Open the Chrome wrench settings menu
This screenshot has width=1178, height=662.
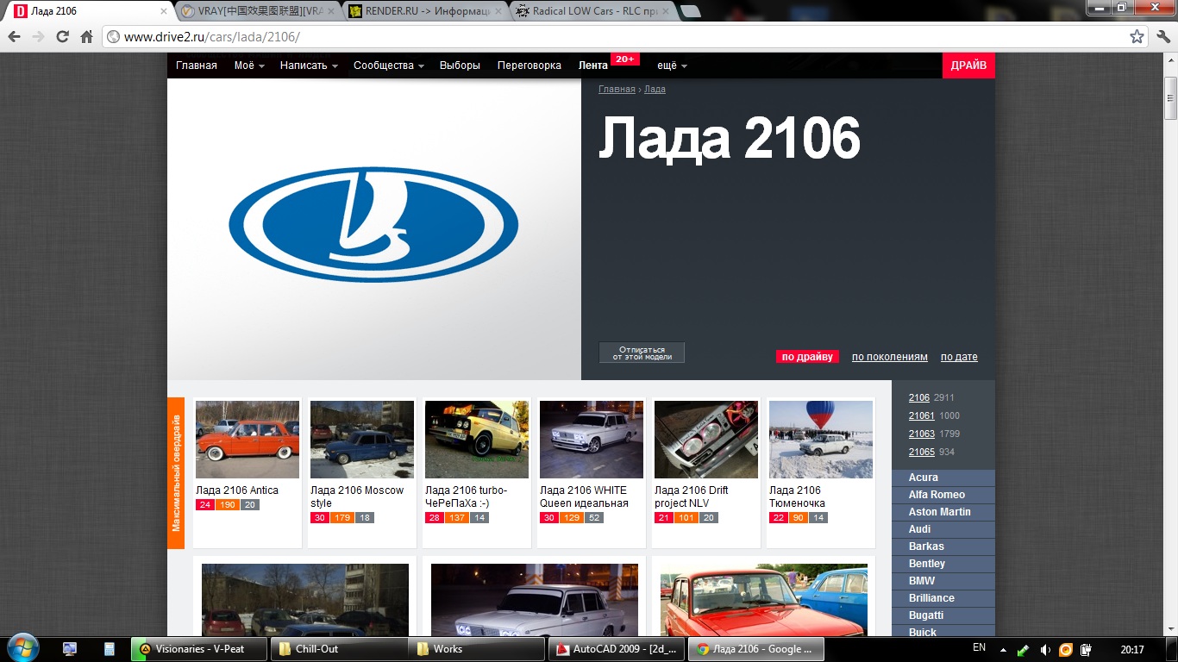(x=1163, y=37)
